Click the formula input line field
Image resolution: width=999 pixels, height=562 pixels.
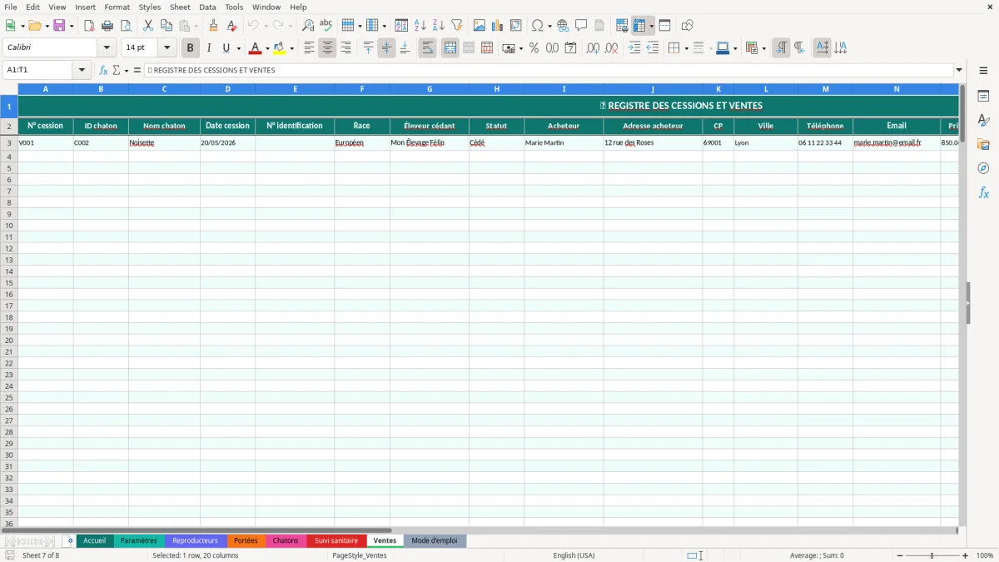(x=548, y=71)
